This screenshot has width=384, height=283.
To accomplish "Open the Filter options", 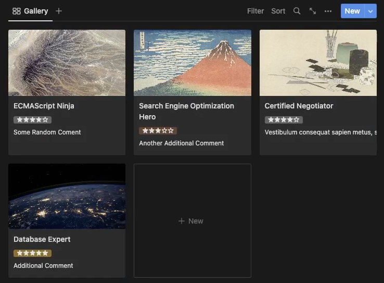I will 255,11.
